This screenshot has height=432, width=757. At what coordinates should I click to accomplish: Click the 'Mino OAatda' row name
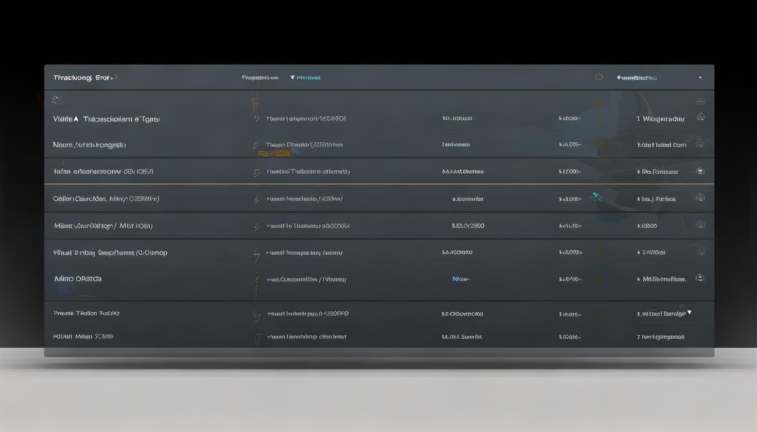(78, 278)
